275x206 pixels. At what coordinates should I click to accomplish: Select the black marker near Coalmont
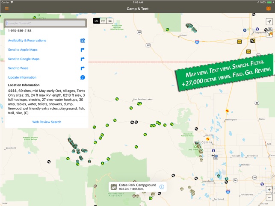(49, 162)
